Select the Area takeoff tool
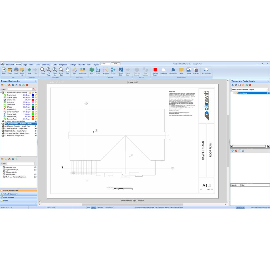Viewport: 270px width, 270px height. click(x=91, y=71)
